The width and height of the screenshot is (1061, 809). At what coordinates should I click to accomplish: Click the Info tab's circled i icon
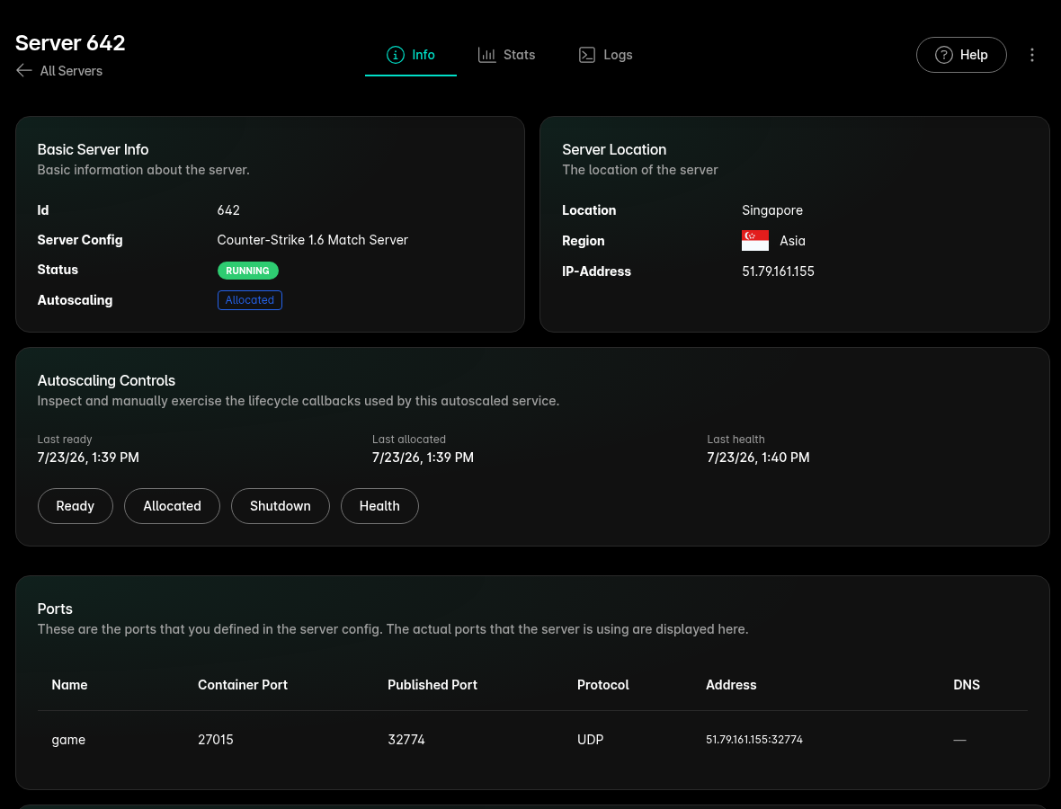coord(395,55)
